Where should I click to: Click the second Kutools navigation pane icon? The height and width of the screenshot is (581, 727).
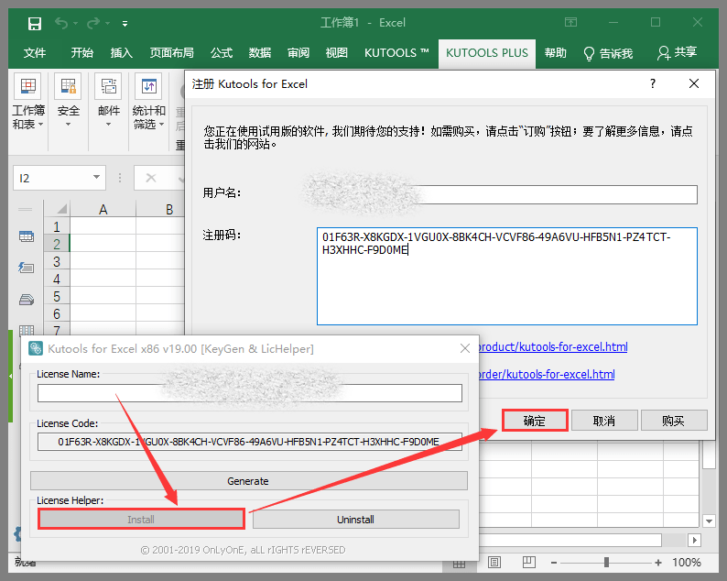[x=27, y=268]
